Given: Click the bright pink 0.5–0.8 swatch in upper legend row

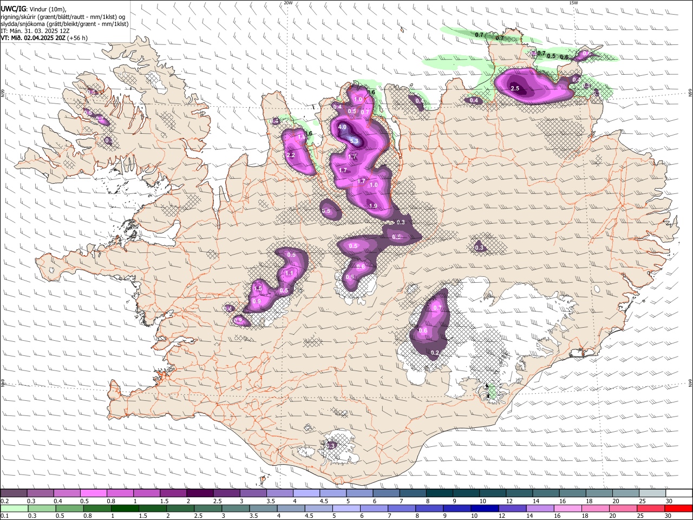Looking at the screenshot, I should 93,493.
